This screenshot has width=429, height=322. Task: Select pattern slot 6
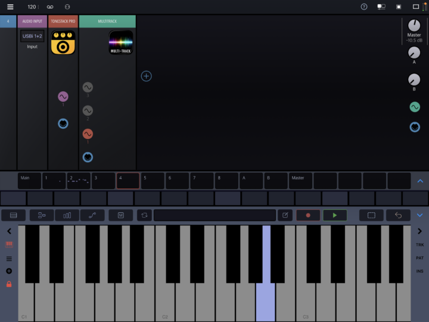[178, 181]
